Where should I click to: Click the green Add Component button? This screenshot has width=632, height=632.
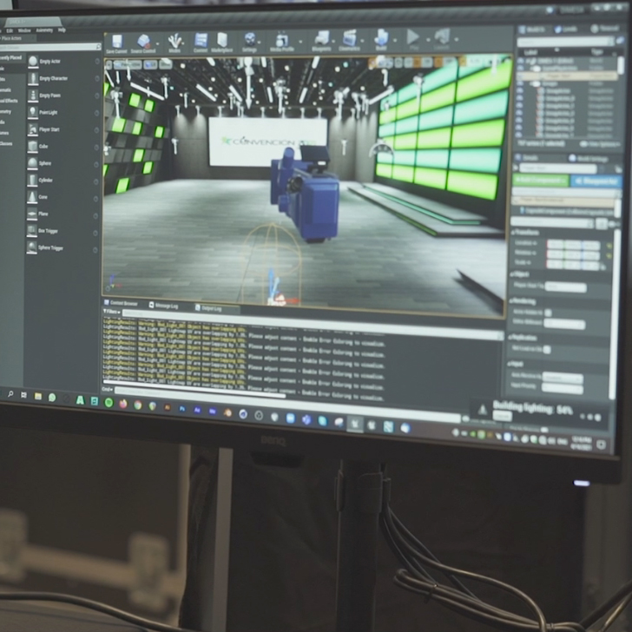[x=540, y=180]
